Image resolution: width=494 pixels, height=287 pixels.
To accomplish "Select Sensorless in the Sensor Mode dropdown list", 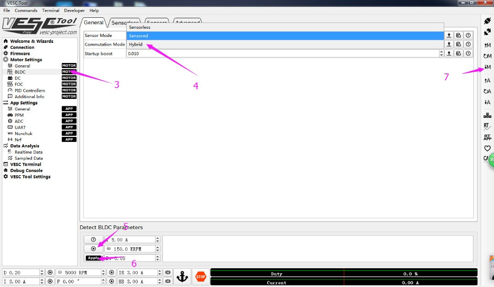I will click(285, 27).
